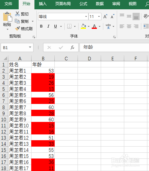Apply cell borders icon
This screenshot has width=149, height=171.
[x=70, y=26]
